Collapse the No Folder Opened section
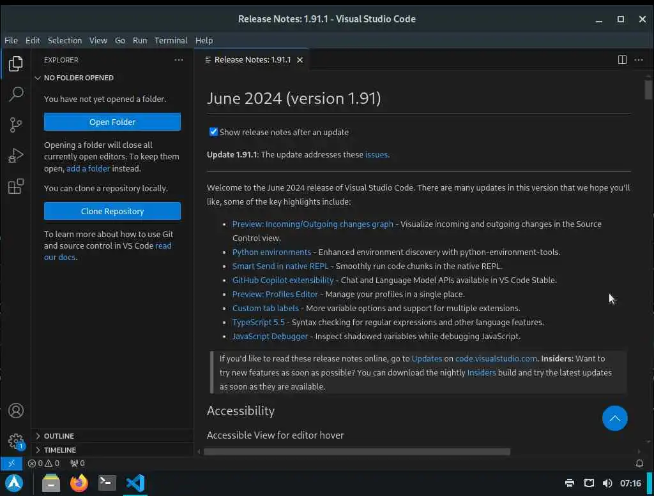Viewport: 654px width, 496px height. [x=112, y=78]
